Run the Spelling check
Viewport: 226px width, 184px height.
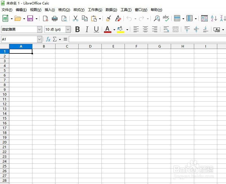click(166, 18)
